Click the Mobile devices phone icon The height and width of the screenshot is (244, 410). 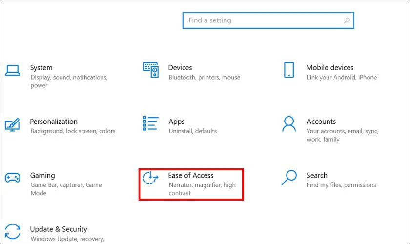289,70
